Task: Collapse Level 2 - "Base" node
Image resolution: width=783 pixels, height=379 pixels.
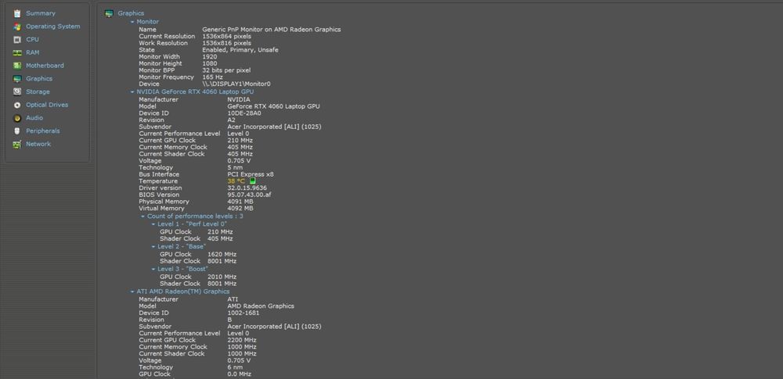Action: [153, 247]
